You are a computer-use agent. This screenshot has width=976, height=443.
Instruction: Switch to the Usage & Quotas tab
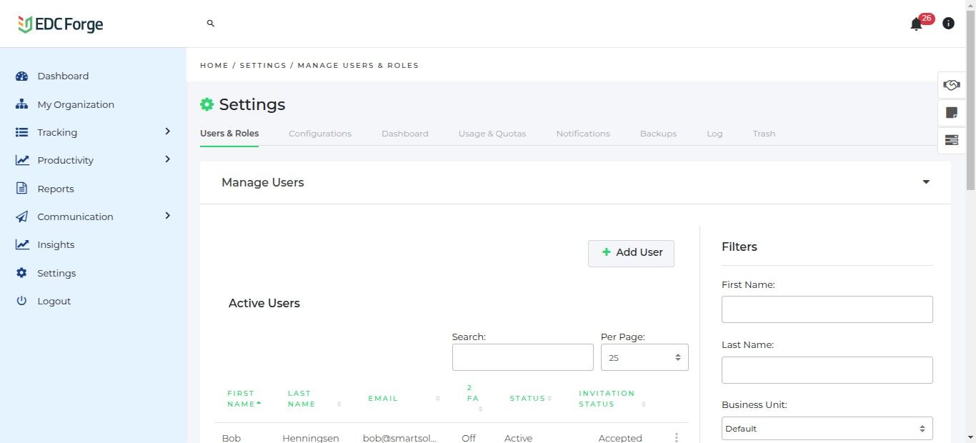tap(492, 134)
